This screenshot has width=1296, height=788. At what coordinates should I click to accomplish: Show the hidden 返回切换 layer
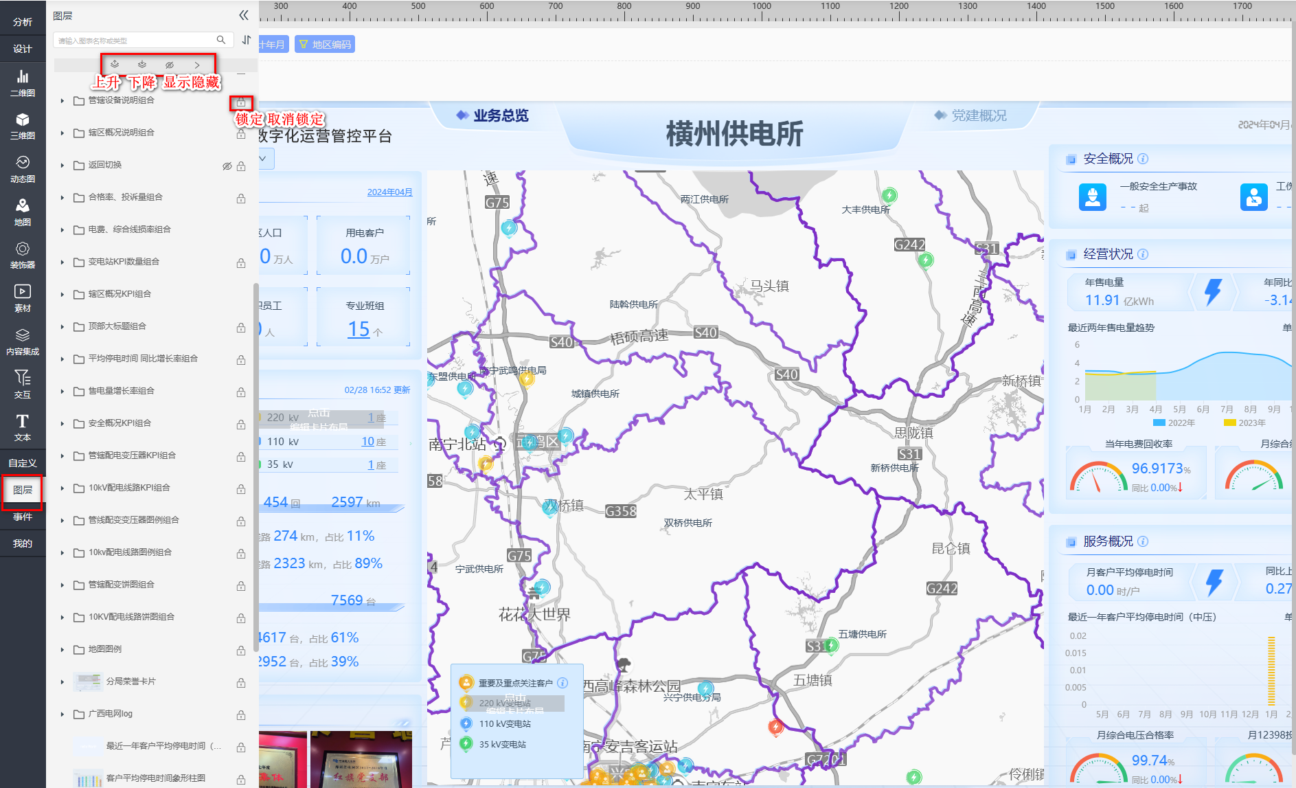(x=227, y=166)
